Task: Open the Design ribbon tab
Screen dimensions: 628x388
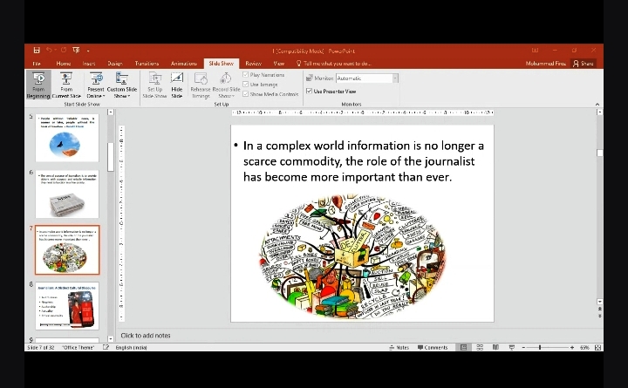Action: tap(115, 64)
